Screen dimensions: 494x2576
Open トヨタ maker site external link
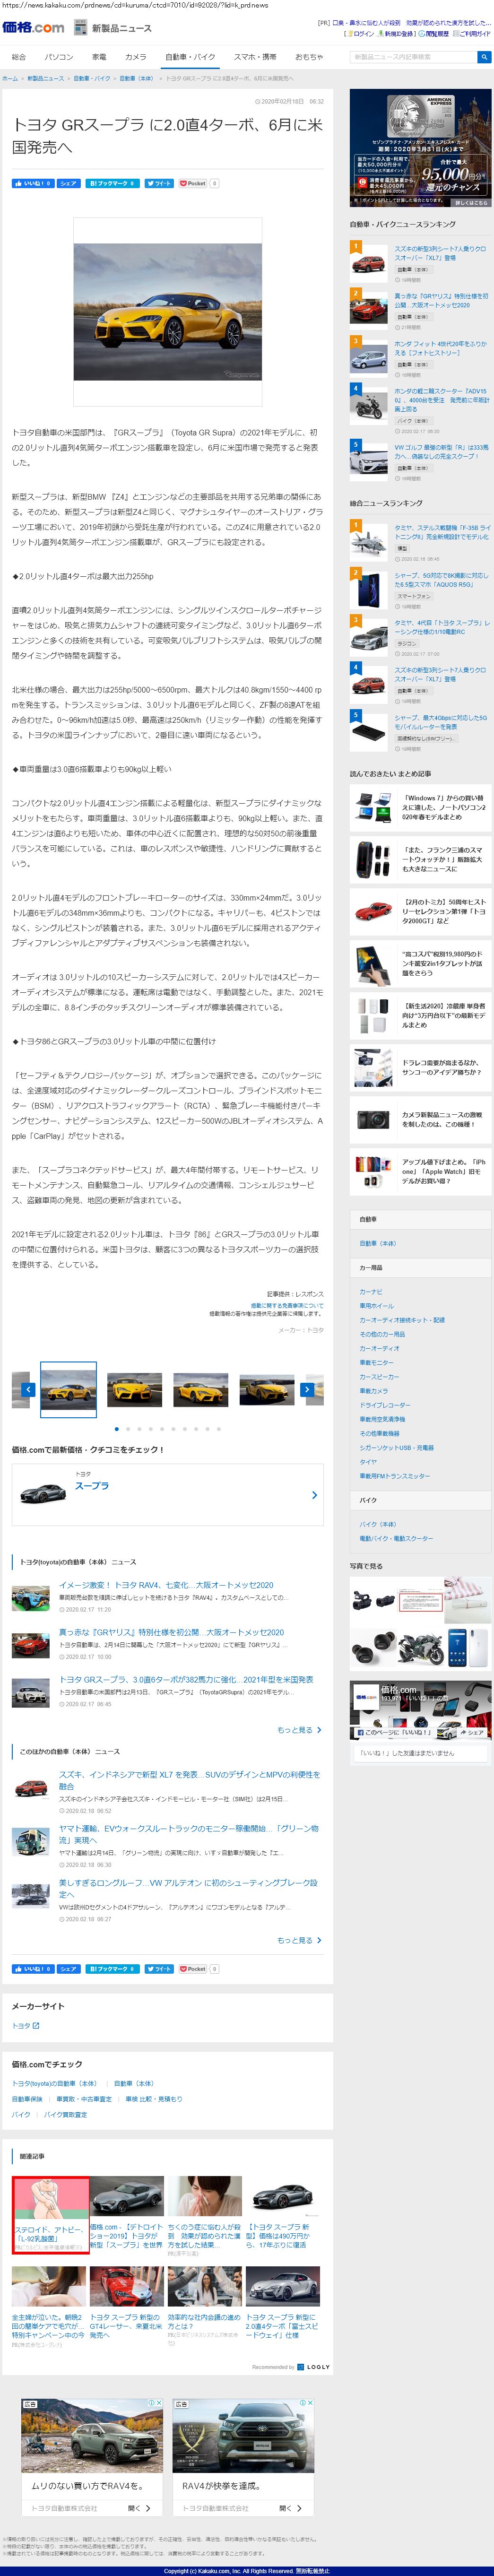tap(25, 2026)
